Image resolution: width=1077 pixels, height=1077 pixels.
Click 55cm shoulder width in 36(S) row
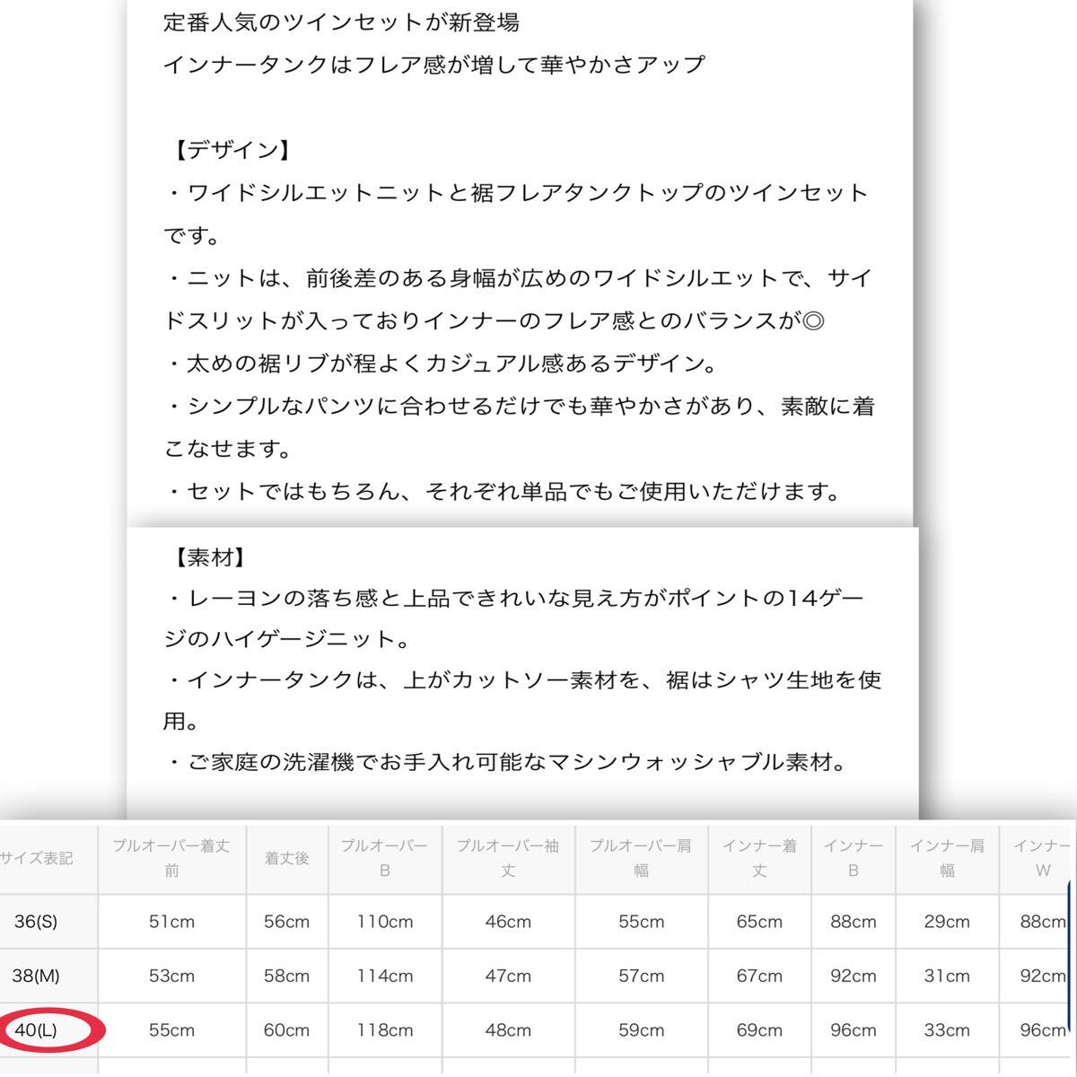pyautogui.click(x=641, y=922)
